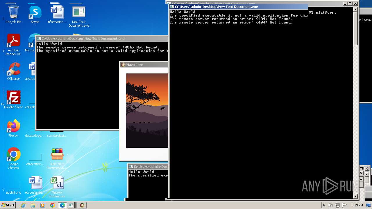Open Chrome from the taskbar
This screenshot has height=209, width=372.
tap(52, 205)
